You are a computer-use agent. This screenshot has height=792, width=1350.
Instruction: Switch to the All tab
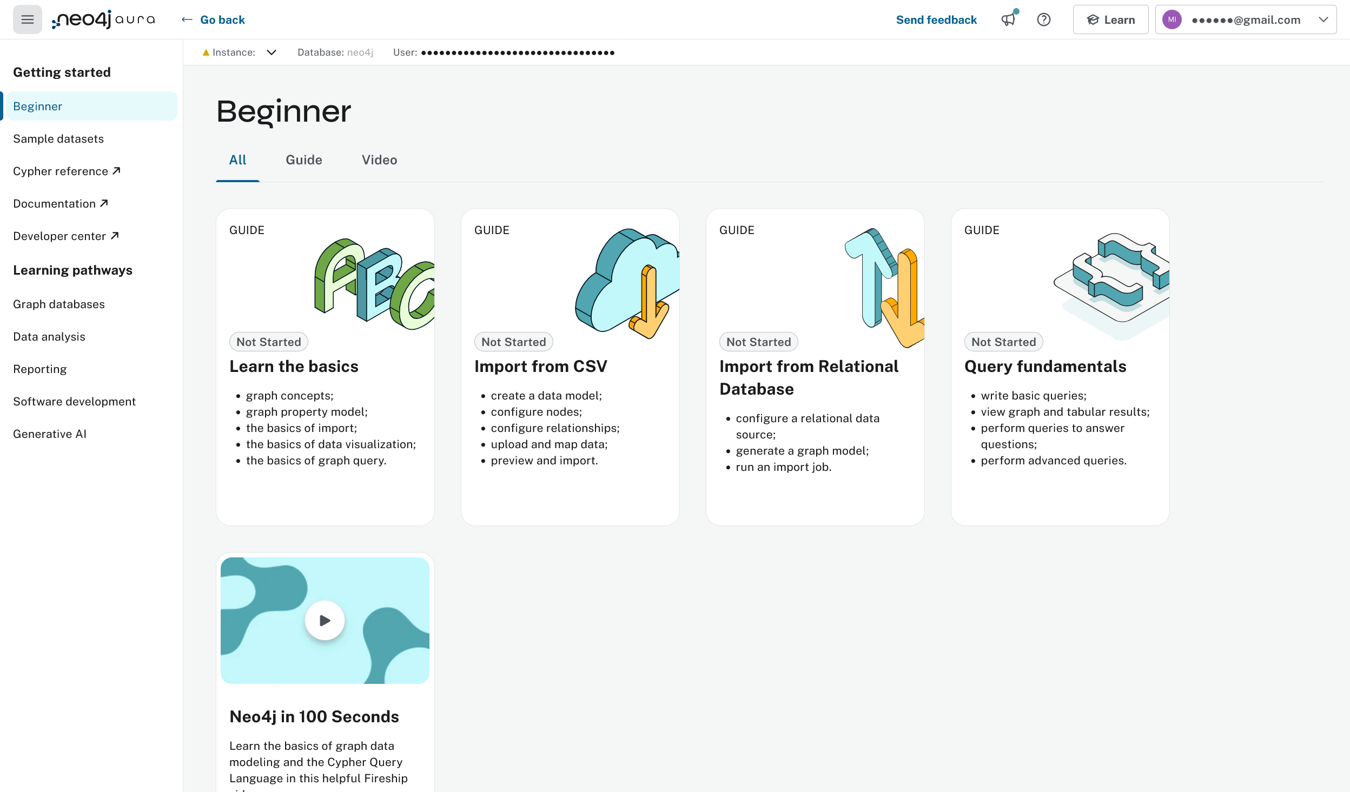coord(237,160)
